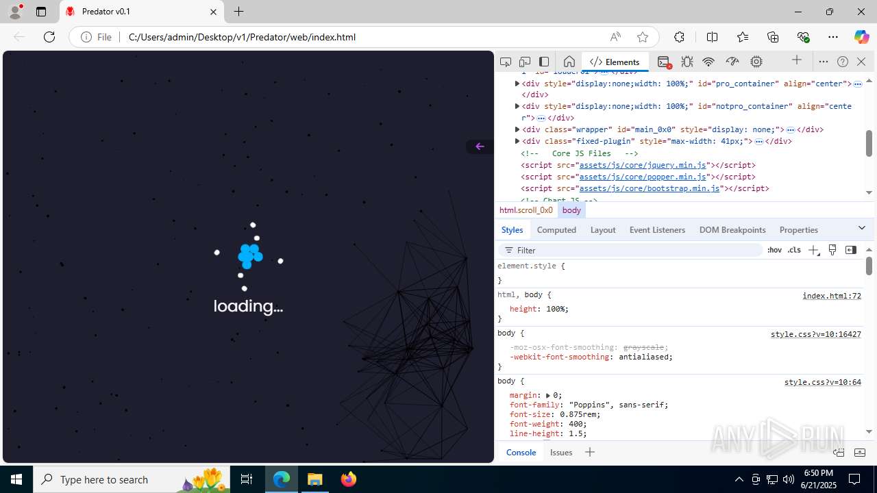This screenshot has height=493, width=877.
Task: Open tab actions menu icon
Action: [x=41, y=12]
